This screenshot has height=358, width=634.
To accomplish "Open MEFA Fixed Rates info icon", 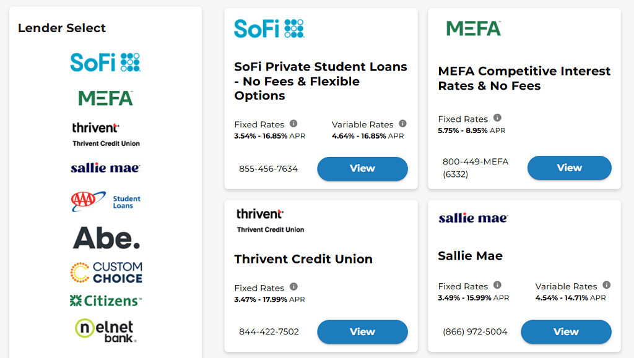I will (x=497, y=118).
